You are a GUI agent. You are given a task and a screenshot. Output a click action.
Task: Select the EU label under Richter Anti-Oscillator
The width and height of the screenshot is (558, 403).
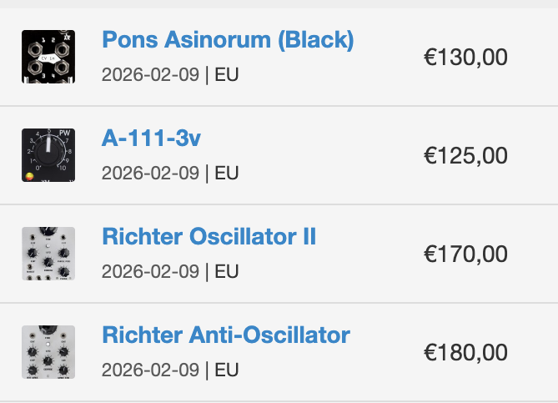(x=227, y=370)
